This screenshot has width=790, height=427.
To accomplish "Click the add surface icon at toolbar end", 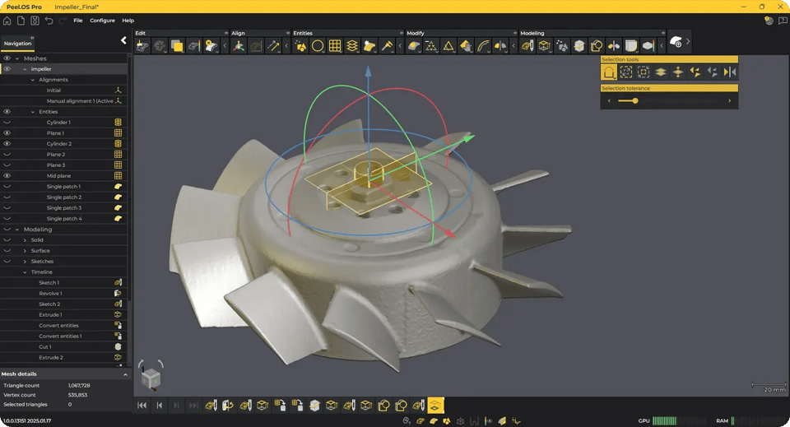I will coord(676,42).
